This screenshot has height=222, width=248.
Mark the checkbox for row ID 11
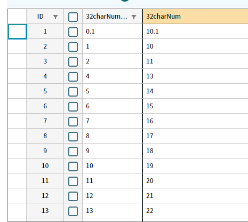73,181
